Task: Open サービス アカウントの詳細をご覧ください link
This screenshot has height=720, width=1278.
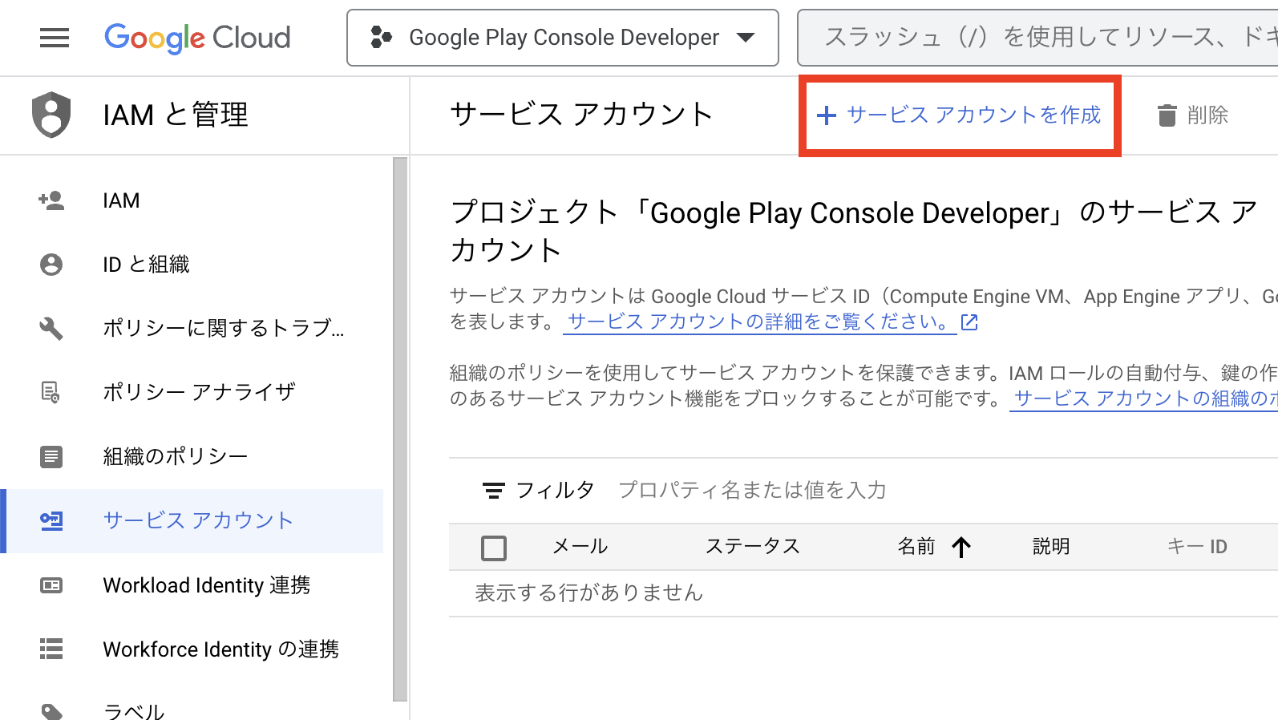Action: tap(759, 322)
